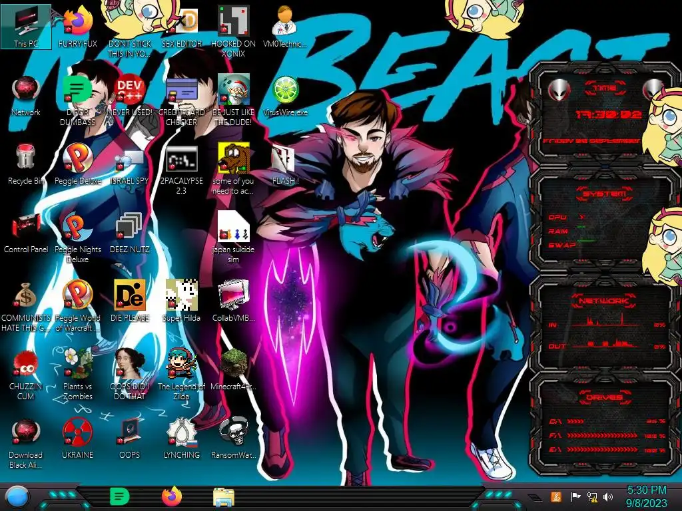
Task: Launch Peggle Nights Deluxe
Action: click(78, 238)
